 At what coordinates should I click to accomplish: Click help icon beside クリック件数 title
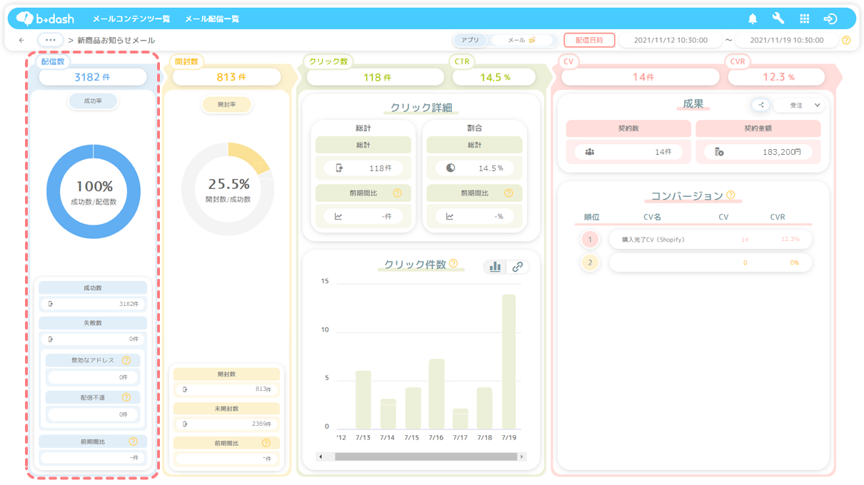coord(453,264)
